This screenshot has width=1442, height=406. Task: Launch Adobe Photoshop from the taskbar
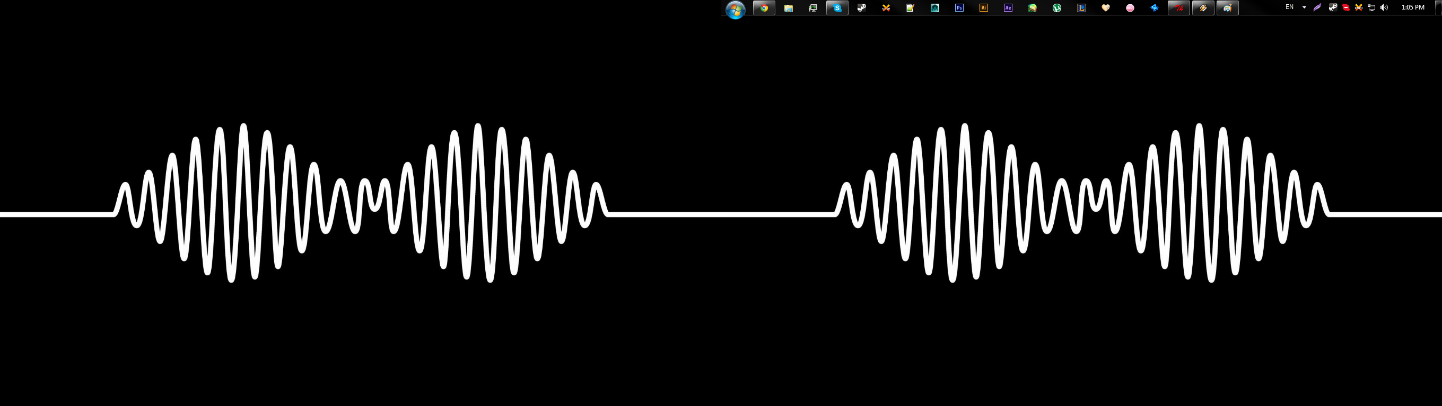(x=959, y=8)
